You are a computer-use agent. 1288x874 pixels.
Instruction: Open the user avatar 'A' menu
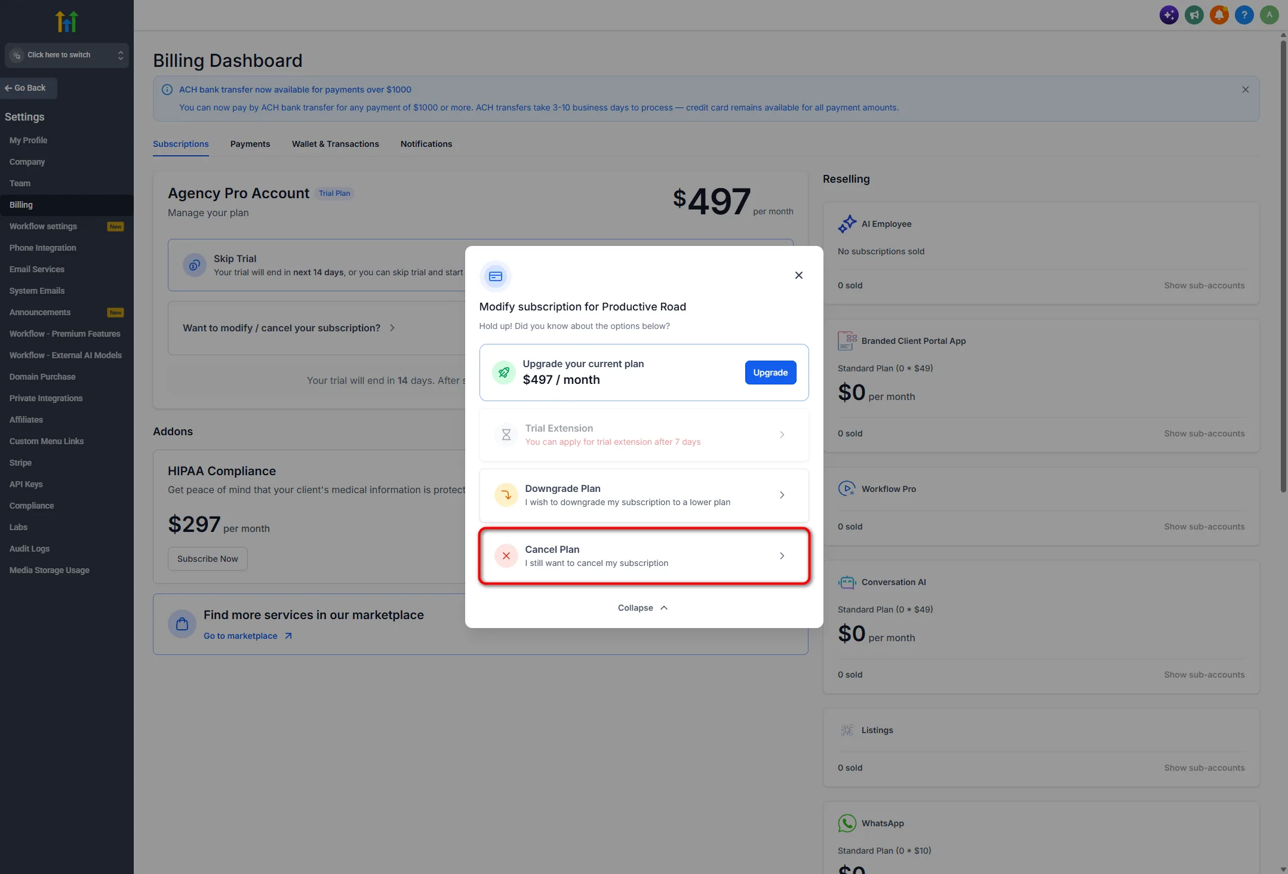tap(1269, 15)
